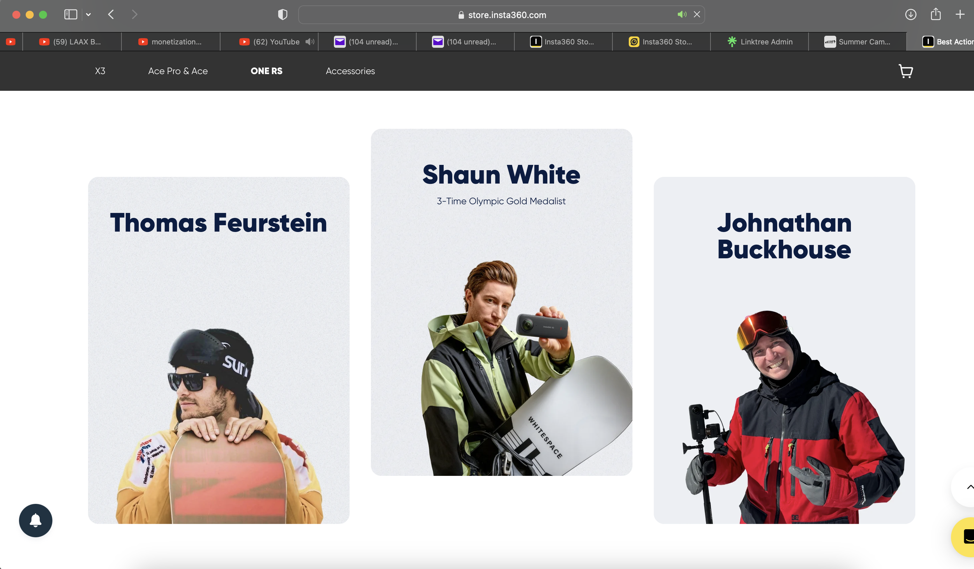
Task: Switch to the Best Action tab
Action: pyautogui.click(x=940, y=42)
